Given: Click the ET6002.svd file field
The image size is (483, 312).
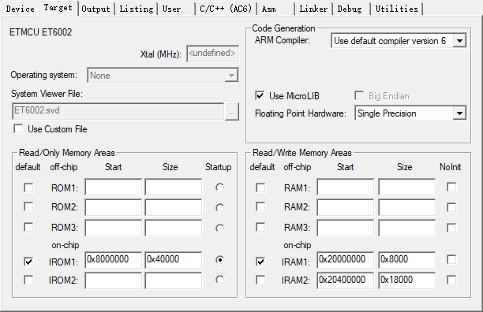Looking at the screenshot, I should click(x=118, y=111).
